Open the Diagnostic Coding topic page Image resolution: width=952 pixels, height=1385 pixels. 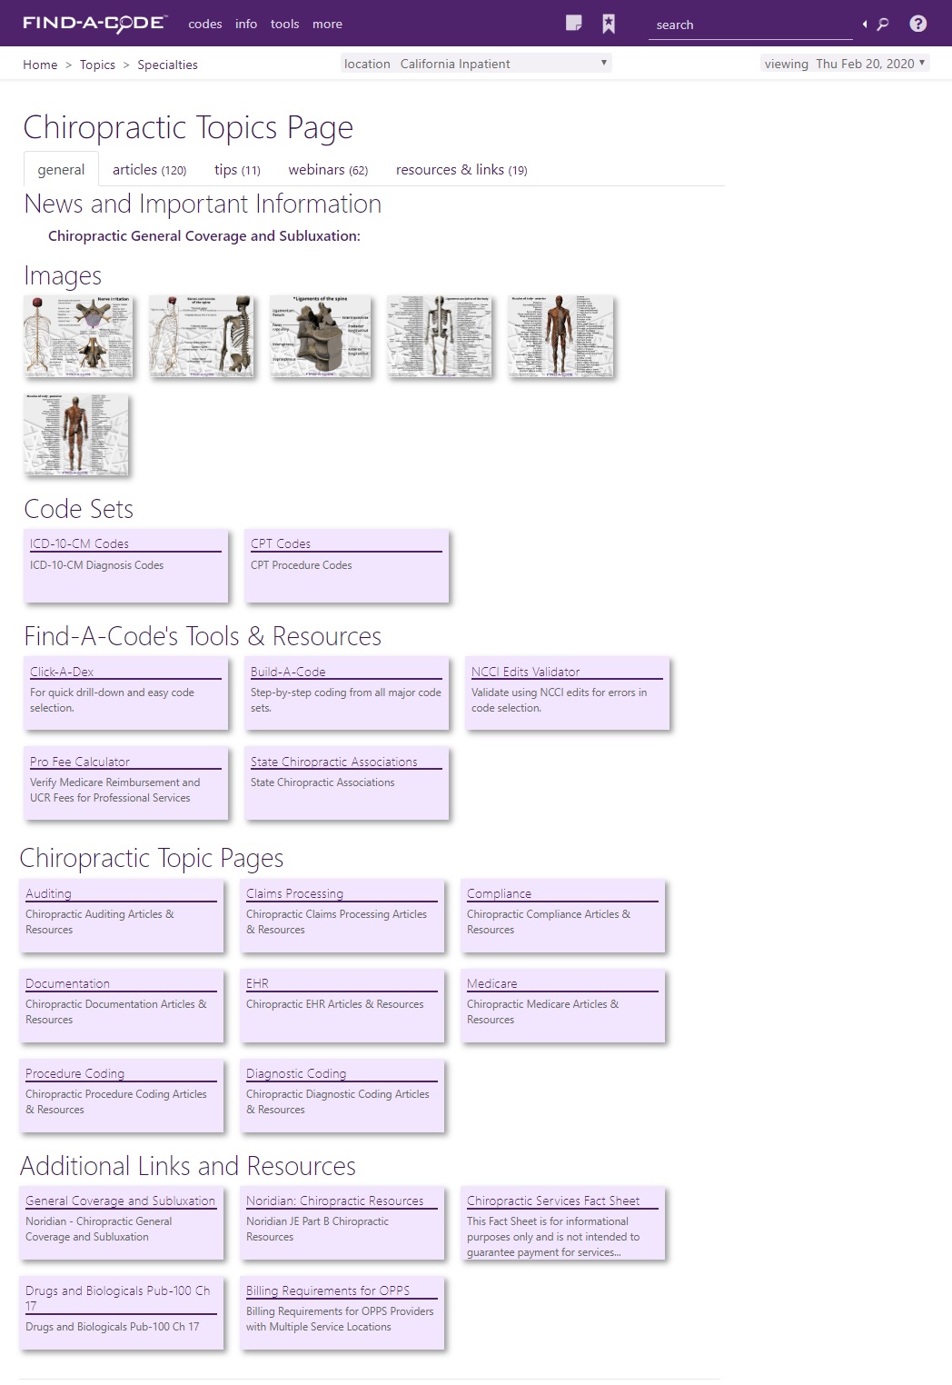click(296, 1073)
